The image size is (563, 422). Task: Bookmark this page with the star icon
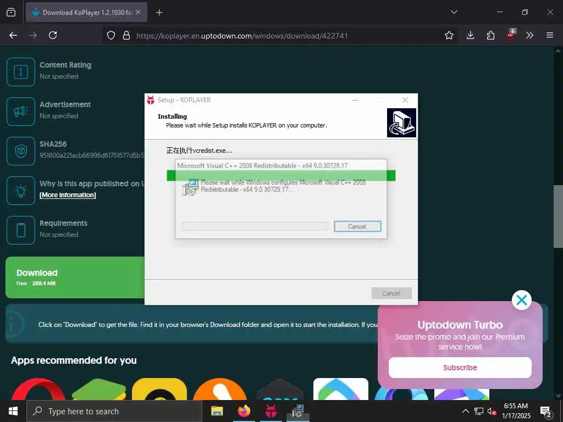click(x=449, y=35)
